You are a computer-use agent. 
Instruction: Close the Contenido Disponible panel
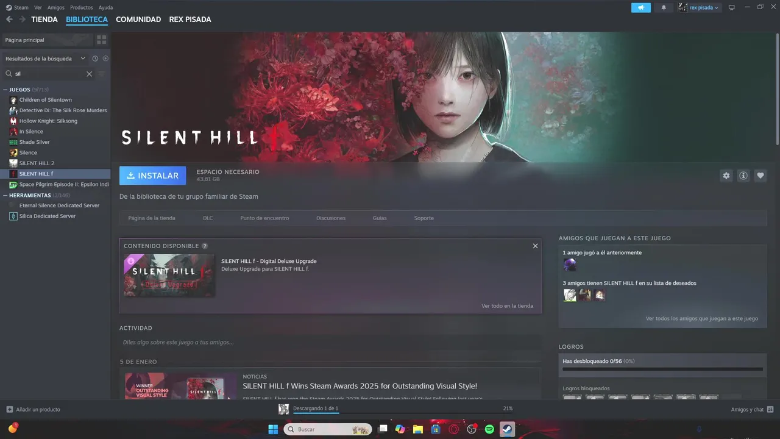coord(535,246)
